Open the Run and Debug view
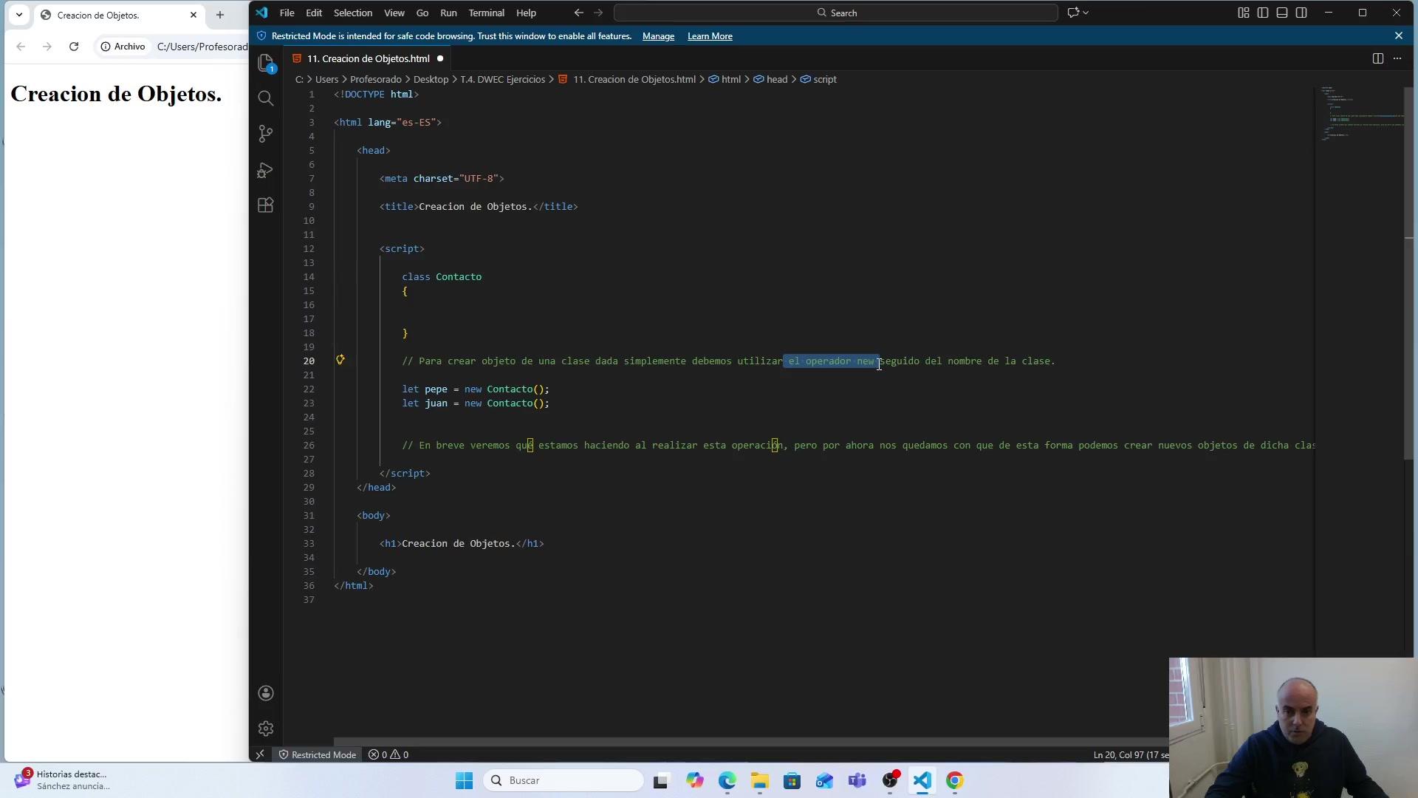Screen dimensions: 1418x798 266,170
